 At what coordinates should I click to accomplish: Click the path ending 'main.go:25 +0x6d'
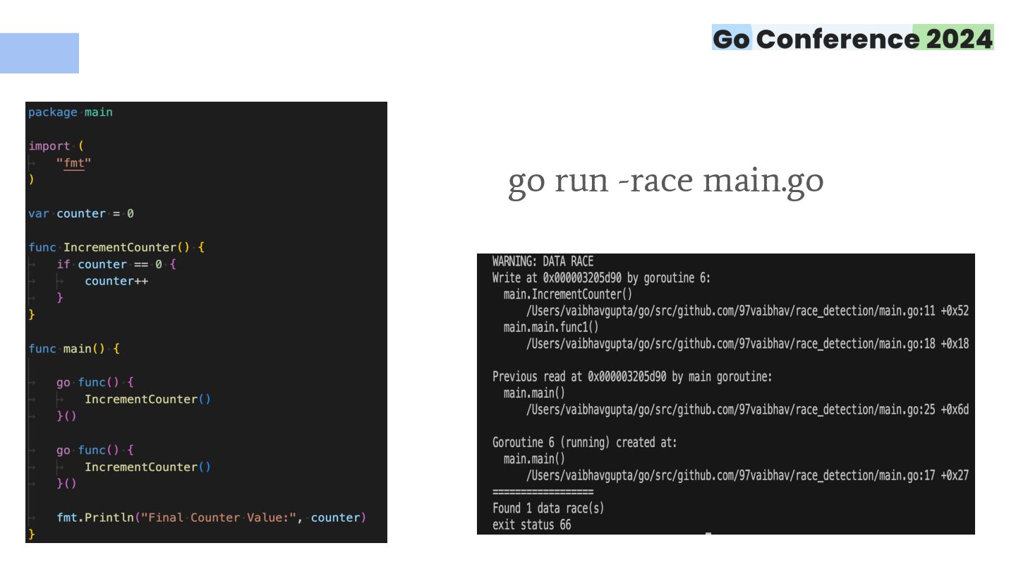(x=747, y=410)
